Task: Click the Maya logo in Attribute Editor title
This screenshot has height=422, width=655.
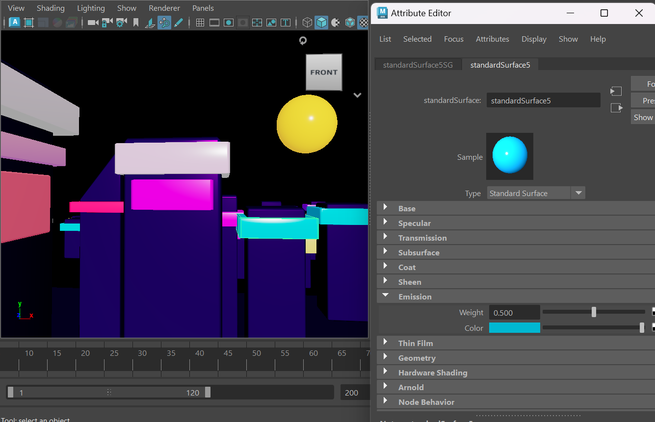Action: [x=382, y=13]
